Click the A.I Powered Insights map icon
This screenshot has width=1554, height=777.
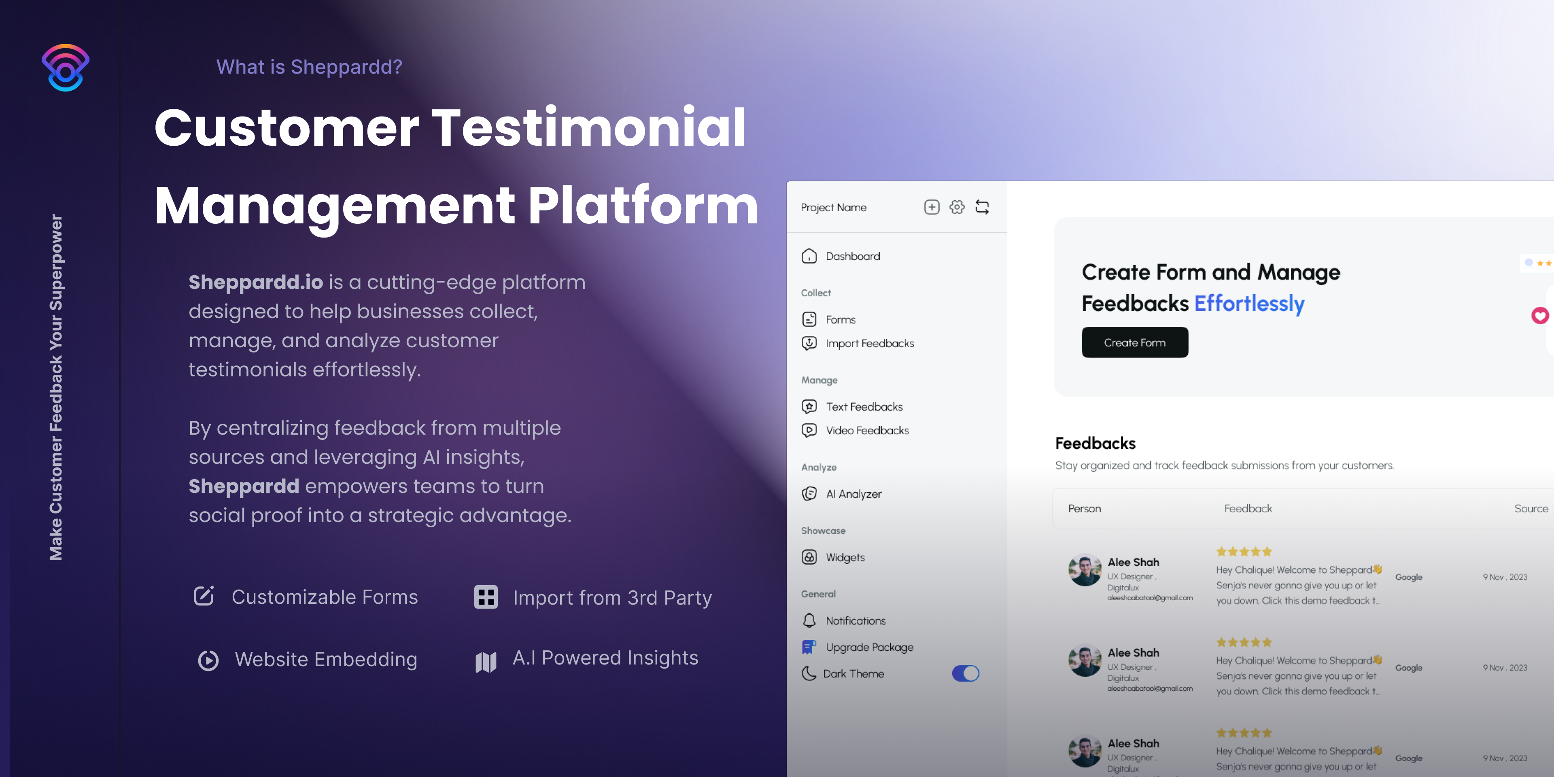486,662
